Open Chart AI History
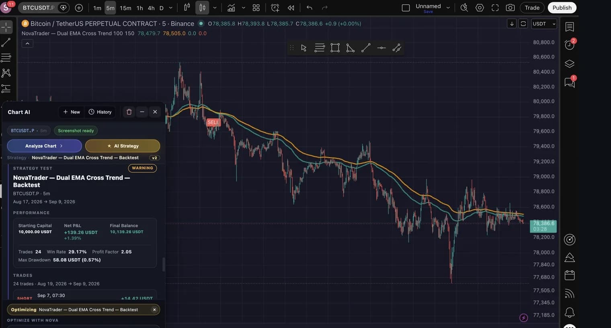The image size is (611, 328). click(x=100, y=112)
